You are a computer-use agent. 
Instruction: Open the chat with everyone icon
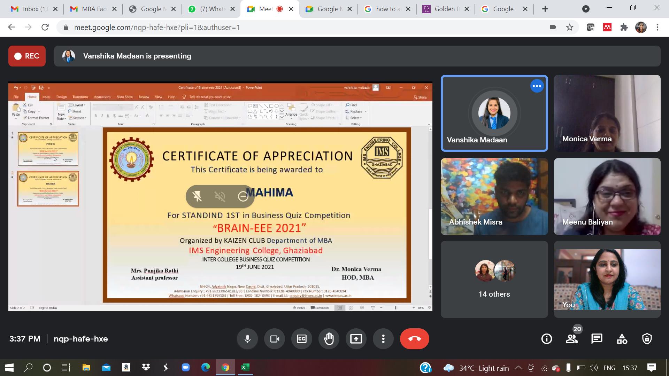(597, 339)
